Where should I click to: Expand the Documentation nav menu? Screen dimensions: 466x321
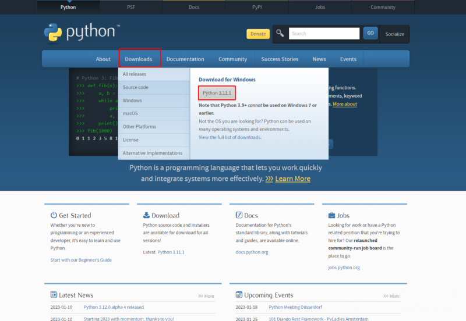click(x=185, y=59)
